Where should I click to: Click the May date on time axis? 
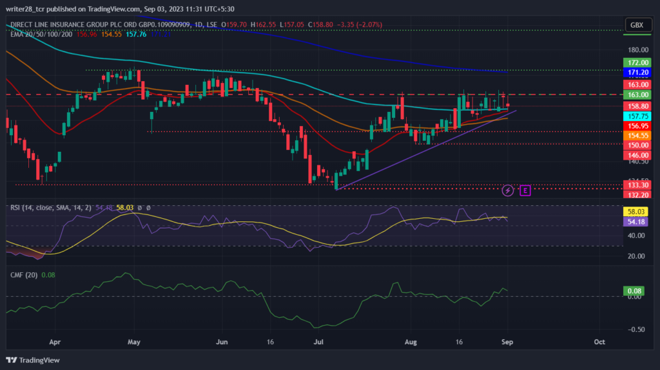point(134,342)
